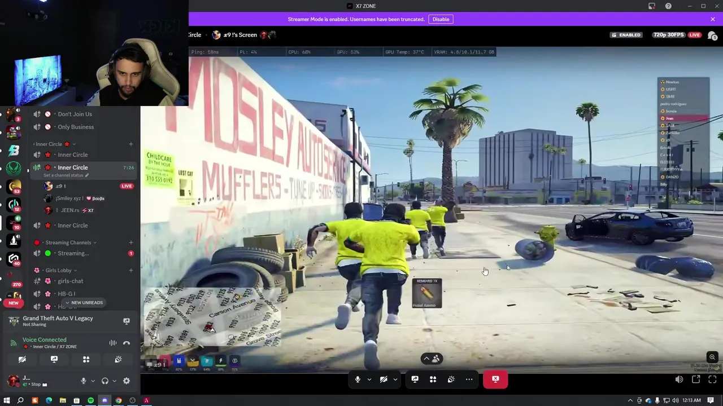The height and width of the screenshot is (406, 723).
Task: Open soundboard from stream control bar
Action: [x=451, y=379]
